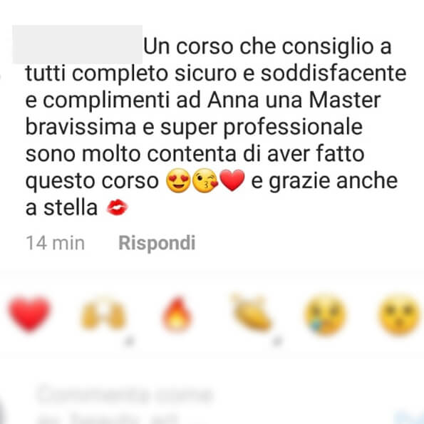The width and height of the screenshot is (424, 424).
Task: Pick the fire emoji from the quick reactions
Action: (177, 314)
